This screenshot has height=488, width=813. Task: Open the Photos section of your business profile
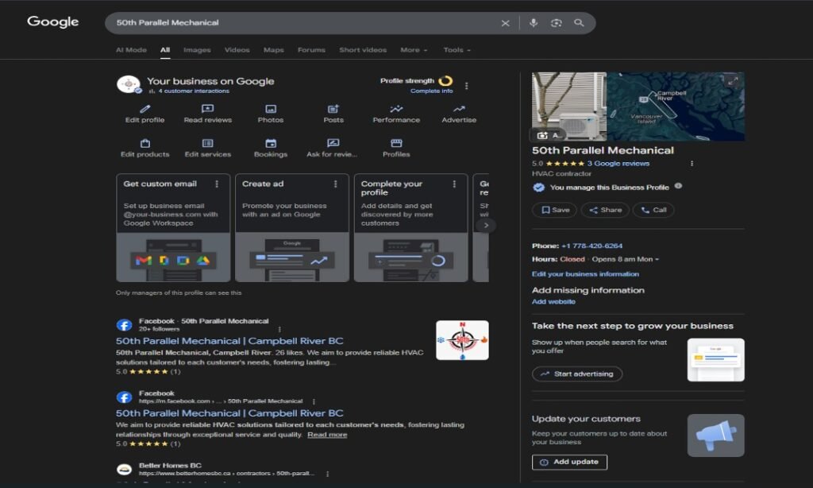[270, 110]
